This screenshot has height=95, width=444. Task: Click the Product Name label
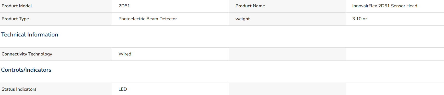[250, 6]
